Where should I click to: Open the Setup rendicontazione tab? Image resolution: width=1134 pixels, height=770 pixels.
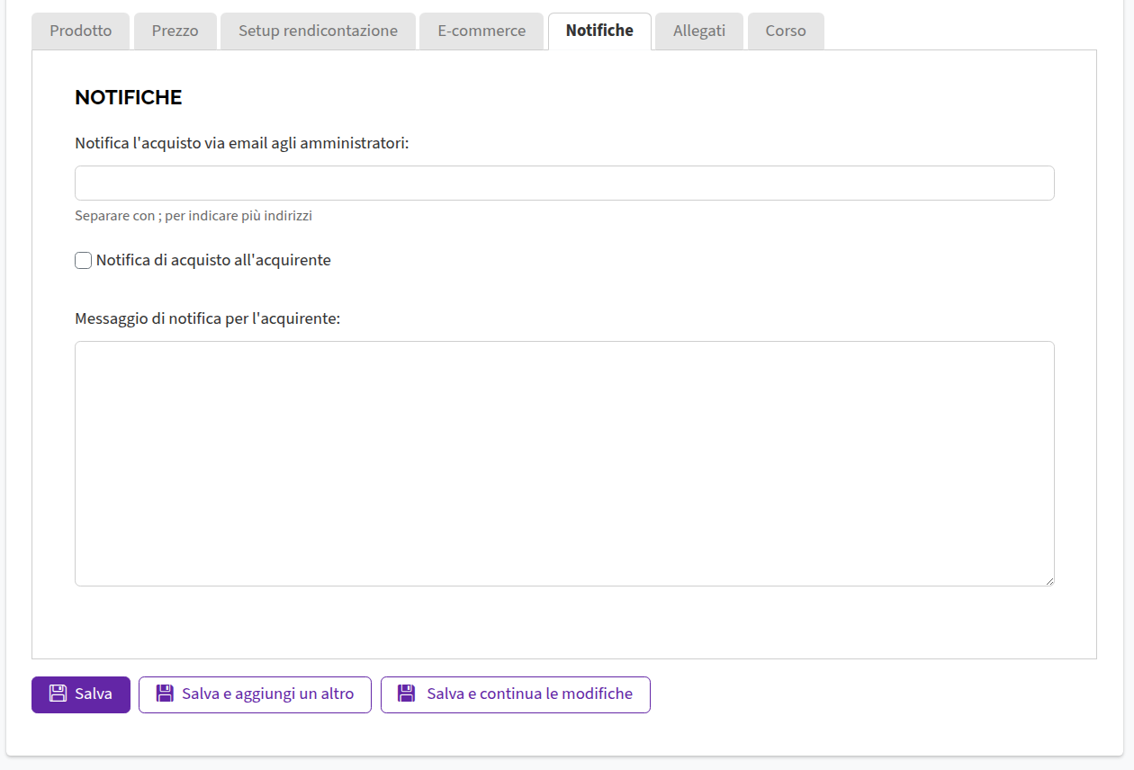pyautogui.click(x=318, y=31)
